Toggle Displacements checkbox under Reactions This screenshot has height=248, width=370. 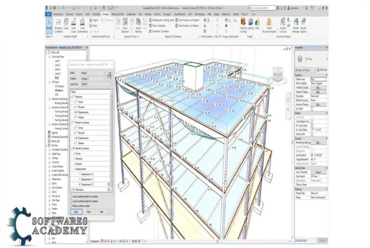77,112
